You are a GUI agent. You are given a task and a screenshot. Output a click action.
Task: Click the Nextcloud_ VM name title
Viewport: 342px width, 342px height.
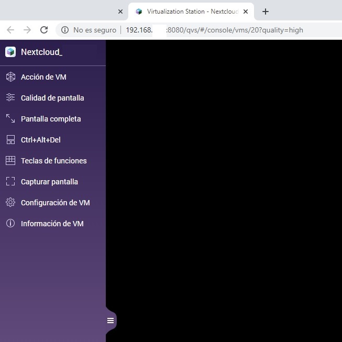[41, 52]
